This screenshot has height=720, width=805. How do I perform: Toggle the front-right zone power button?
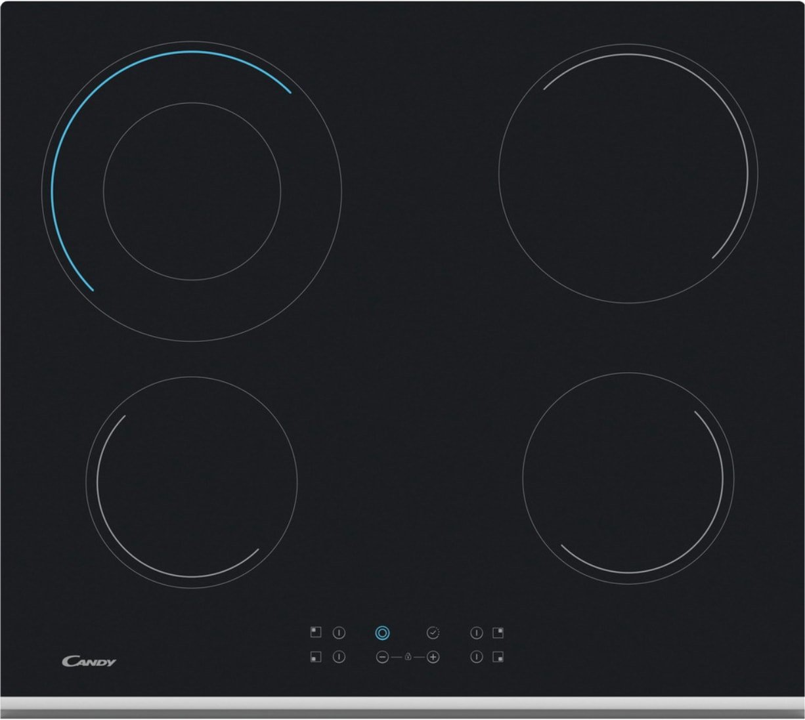[477, 656]
